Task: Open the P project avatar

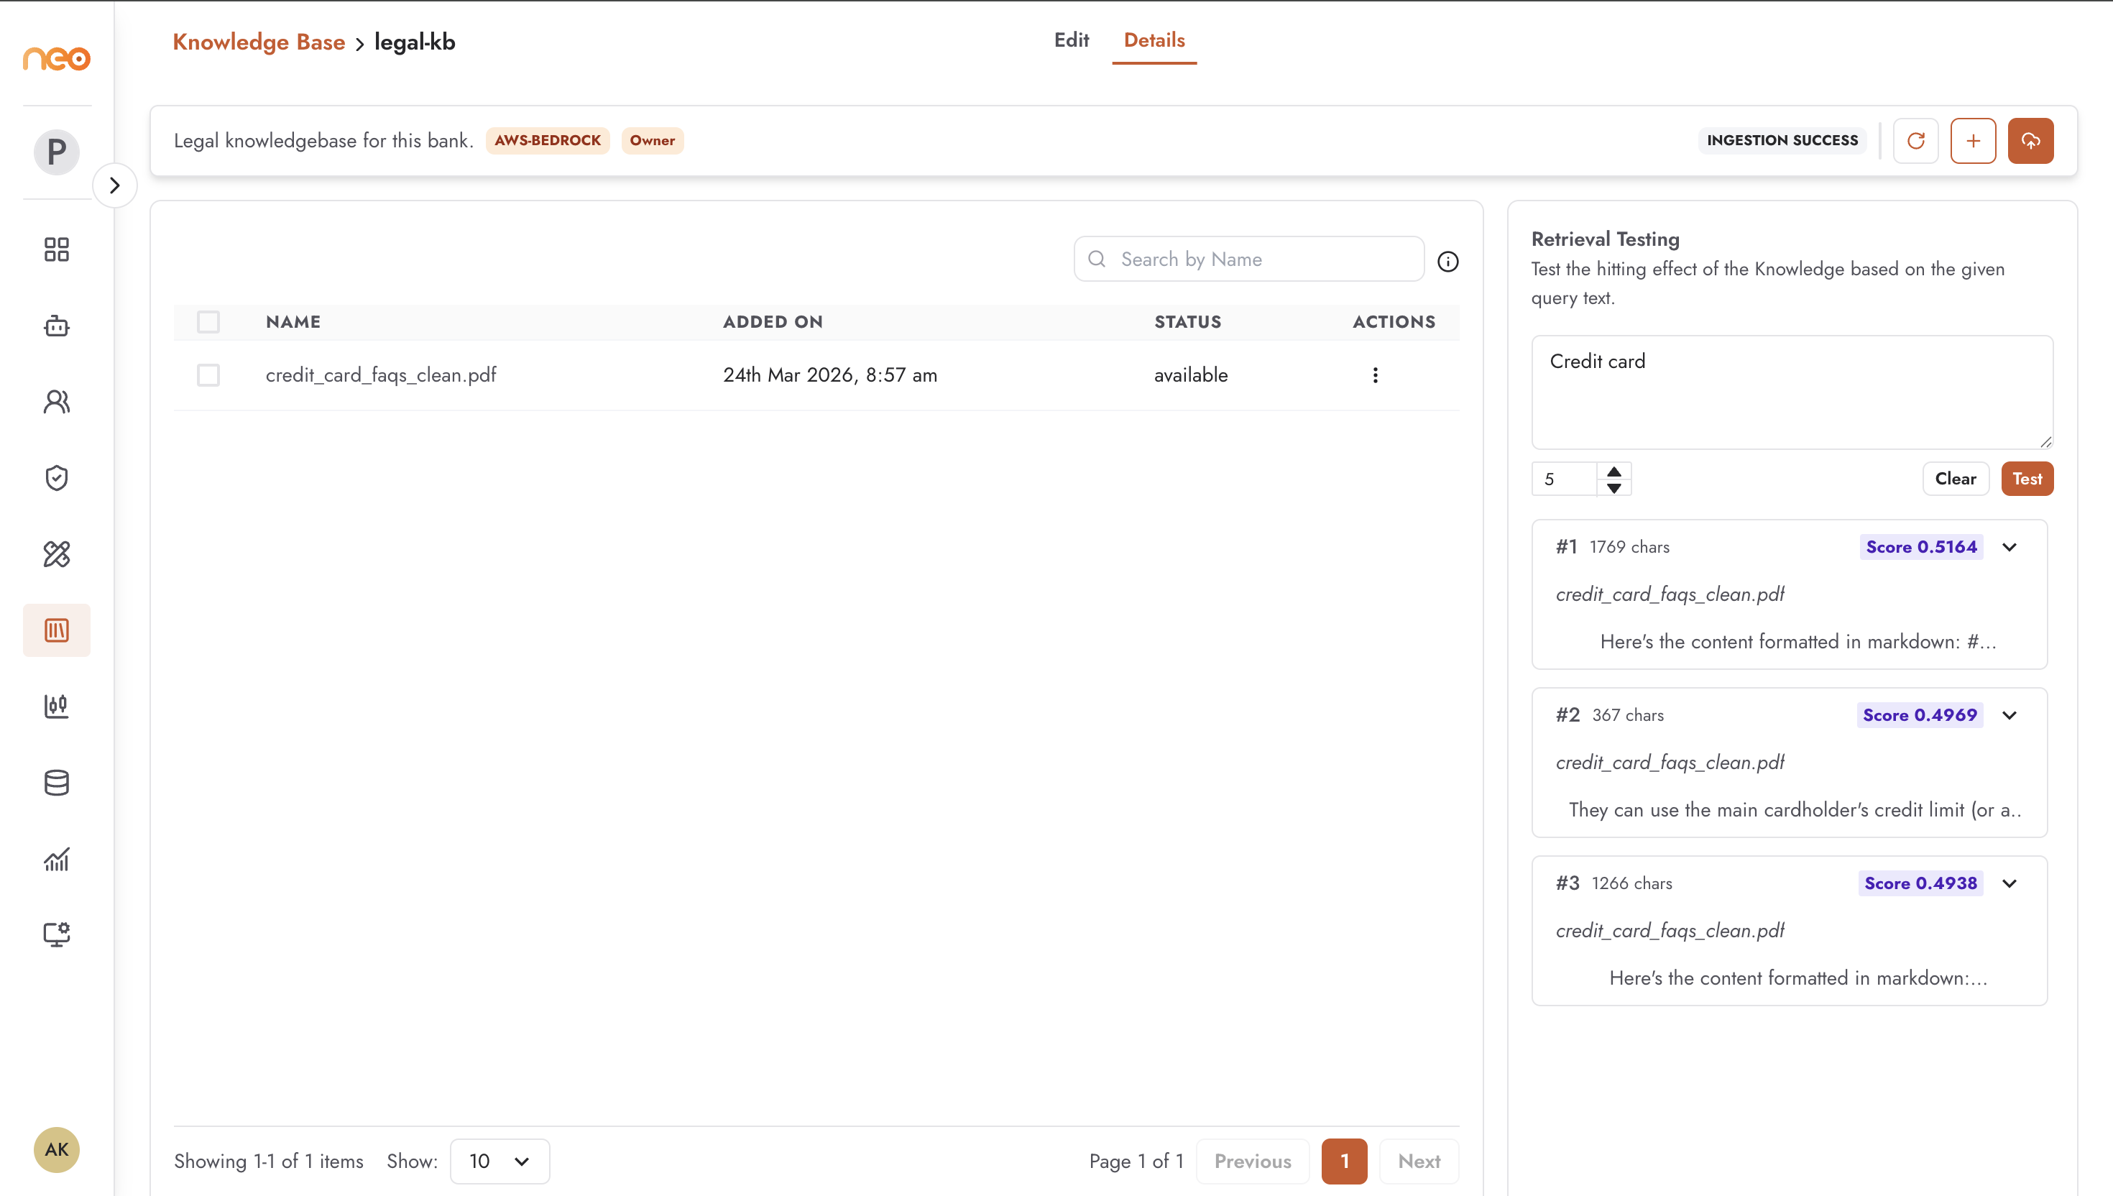Action: click(x=57, y=152)
